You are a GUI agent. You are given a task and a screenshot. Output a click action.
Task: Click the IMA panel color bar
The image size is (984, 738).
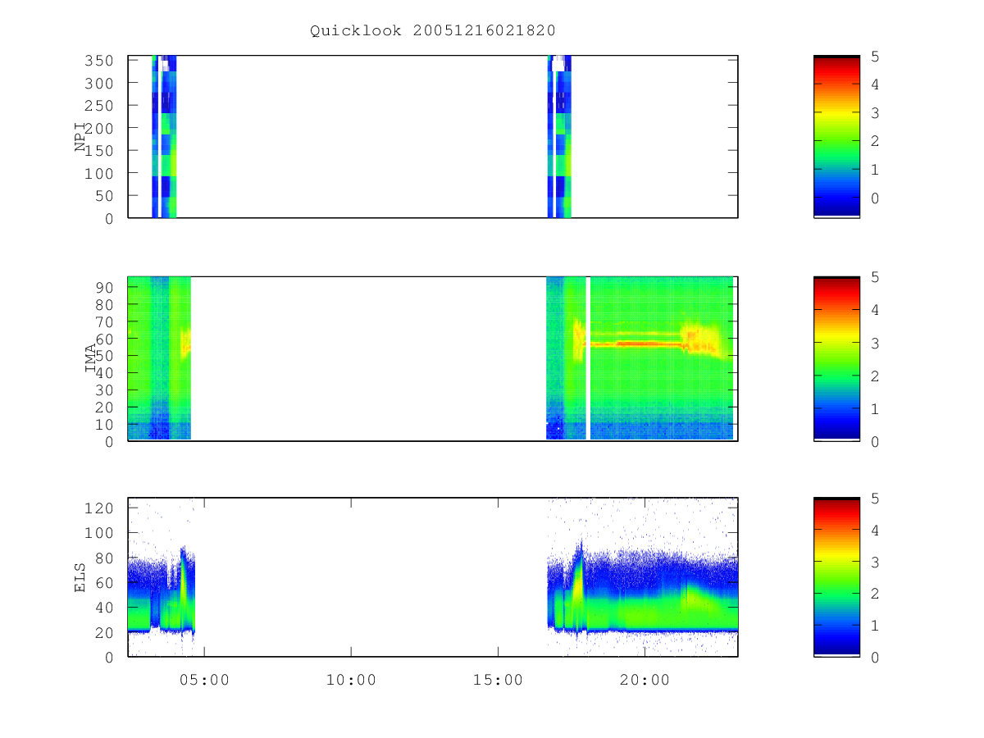(x=836, y=358)
